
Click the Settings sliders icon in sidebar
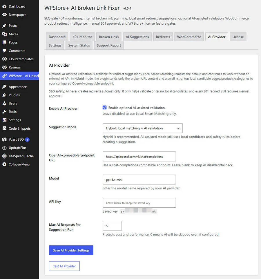tap(4, 120)
